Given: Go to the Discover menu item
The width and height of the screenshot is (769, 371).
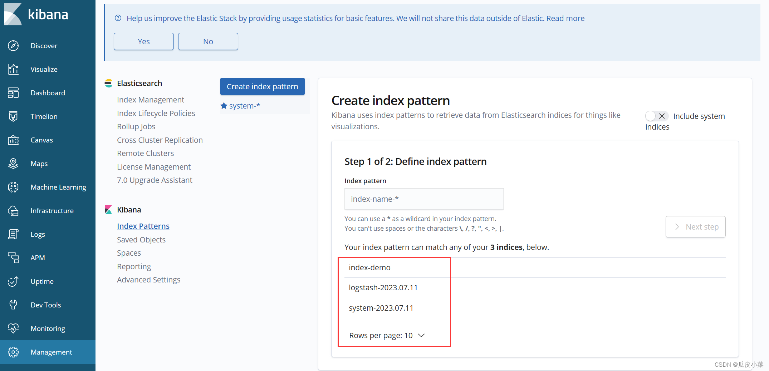Looking at the screenshot, I should (x=44, y=46).
